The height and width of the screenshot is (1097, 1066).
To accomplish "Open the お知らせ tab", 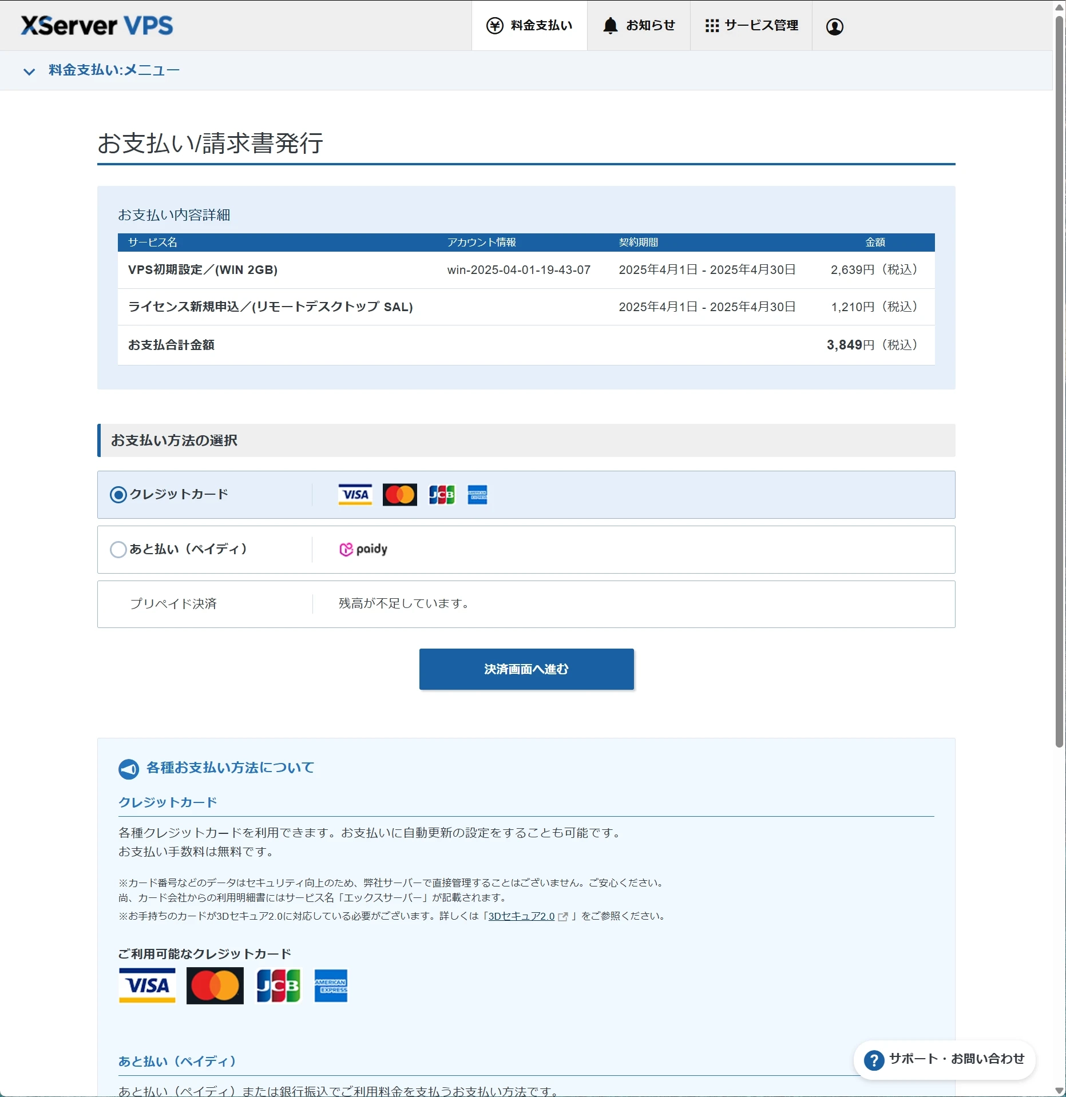I will 639,26.
